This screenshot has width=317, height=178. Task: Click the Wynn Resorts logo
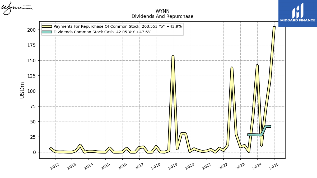click(17, 8)
